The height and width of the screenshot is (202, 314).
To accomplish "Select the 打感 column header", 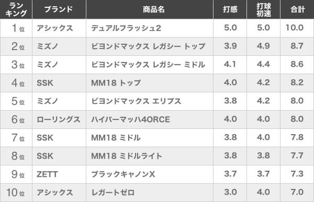I will (230, 9).
